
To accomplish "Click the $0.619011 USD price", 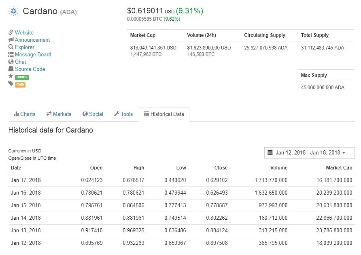I will coord(151,11).
